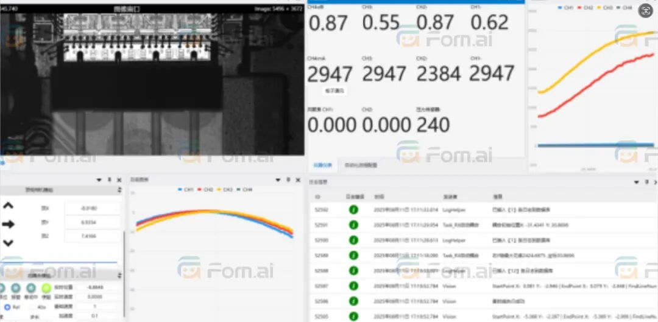Toggle CH1 series in bottom chart legend
This screenshot has height=322, width=658.
(185, 190)
